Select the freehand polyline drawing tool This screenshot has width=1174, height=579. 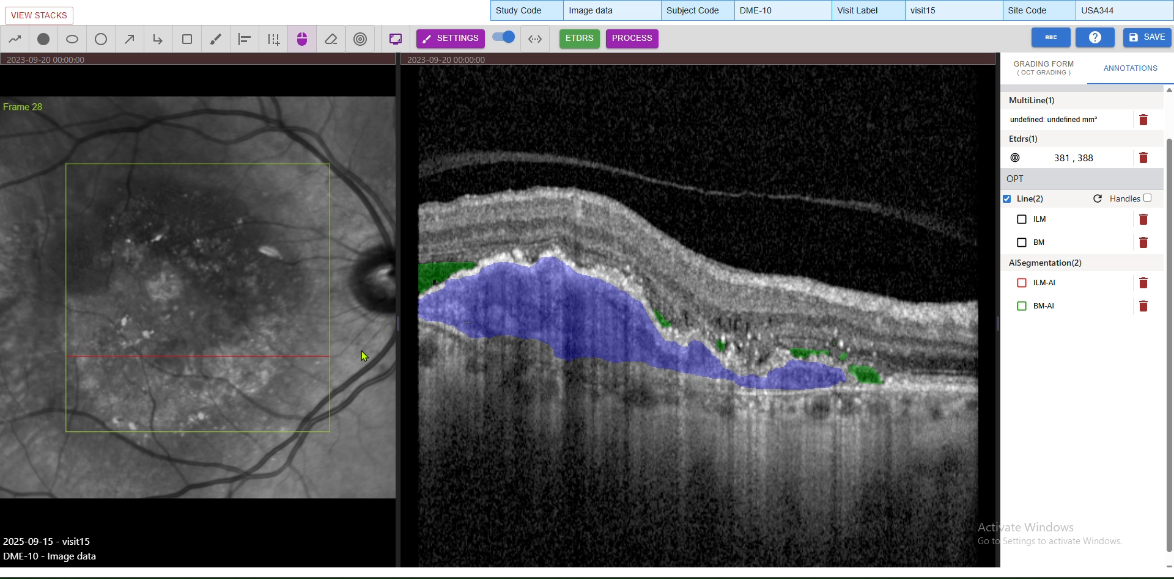tap(15, 39)
